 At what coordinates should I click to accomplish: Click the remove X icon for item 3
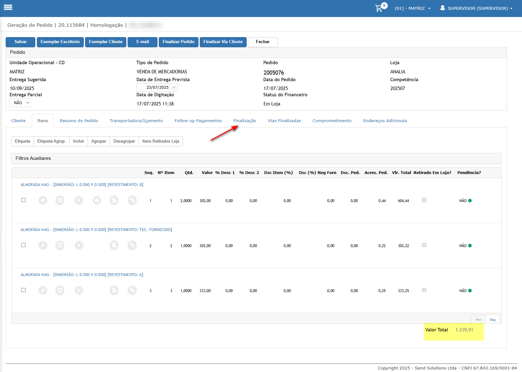click(79, 290)
